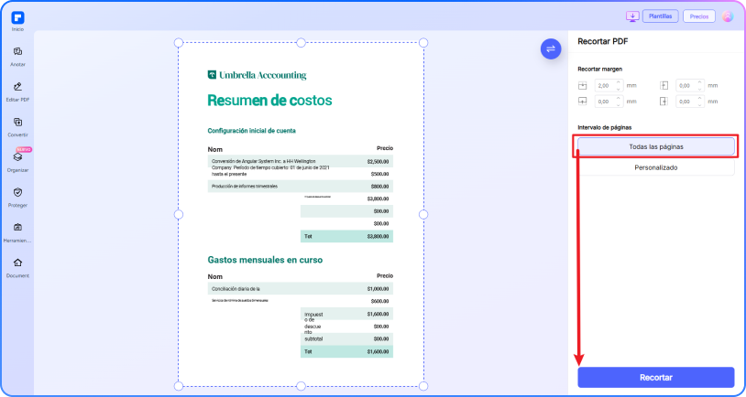Decrease the right margin with down arrow

(700, 104)
